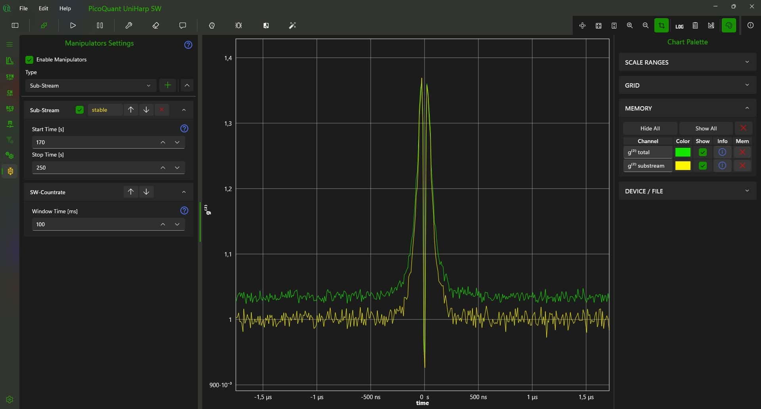Open the settings gear at bottom left

[x=10, y=399]
